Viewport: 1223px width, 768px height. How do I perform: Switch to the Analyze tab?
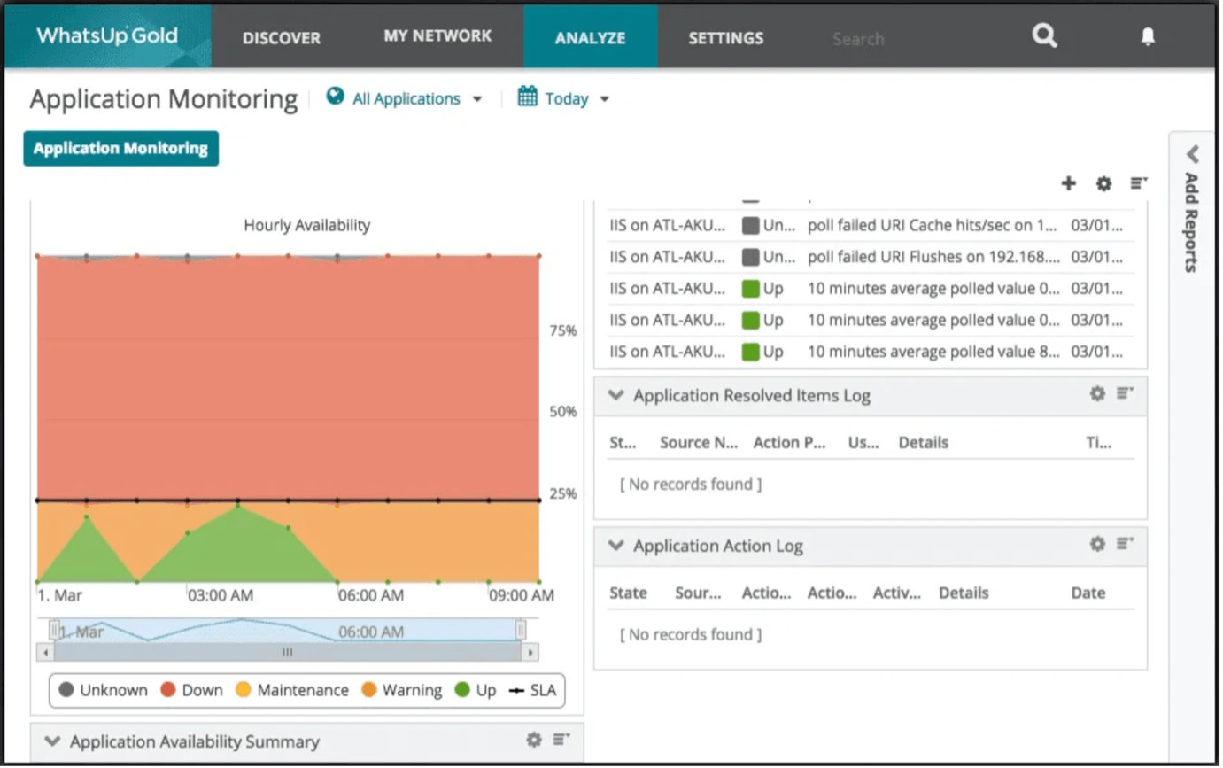click(590, 36)
